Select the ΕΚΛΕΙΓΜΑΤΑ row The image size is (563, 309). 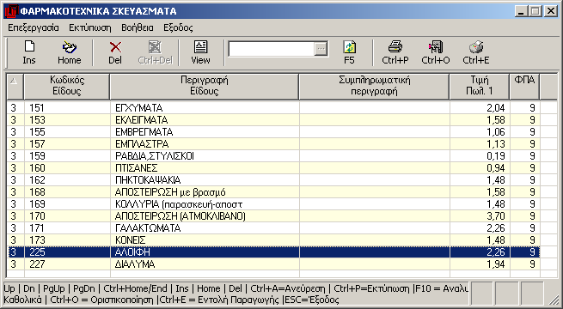tap(273, 119)
